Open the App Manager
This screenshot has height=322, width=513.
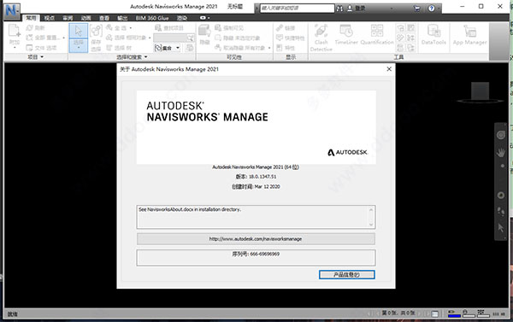click(469, 35)
